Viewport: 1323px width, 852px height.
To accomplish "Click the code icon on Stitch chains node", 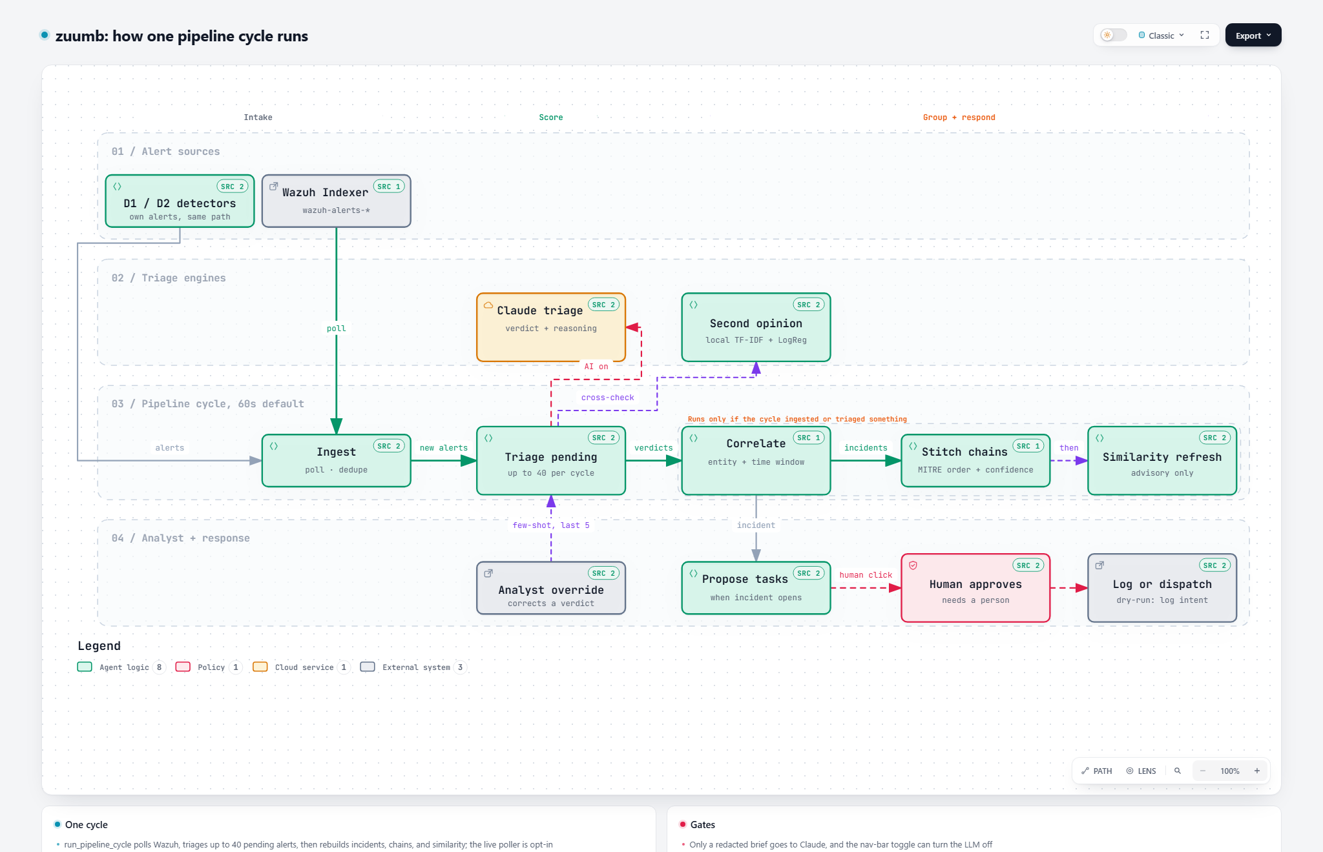I will [913, 446].
